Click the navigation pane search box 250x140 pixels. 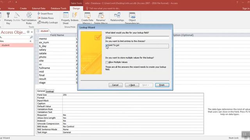click(15, 37)
